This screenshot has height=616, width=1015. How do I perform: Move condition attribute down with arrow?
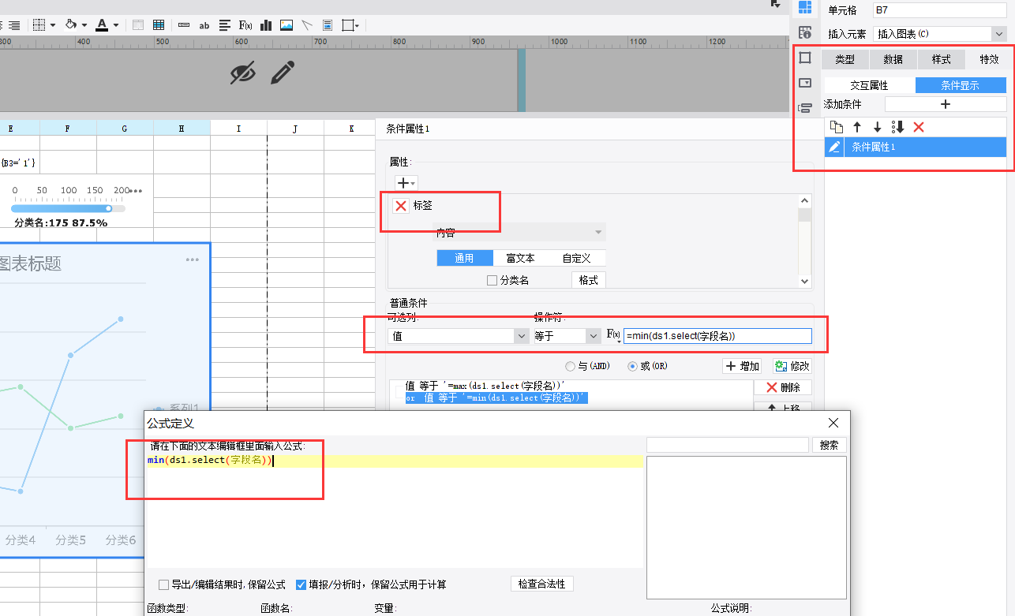[877, 127]
